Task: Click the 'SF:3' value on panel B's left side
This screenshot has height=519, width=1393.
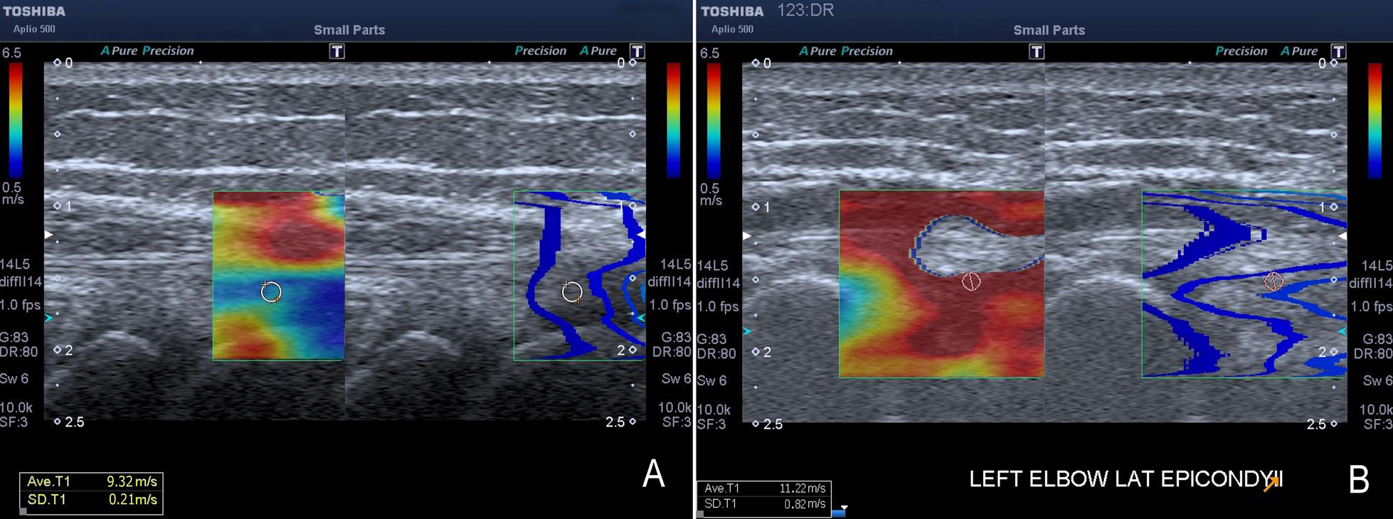Action: [711, 424]
